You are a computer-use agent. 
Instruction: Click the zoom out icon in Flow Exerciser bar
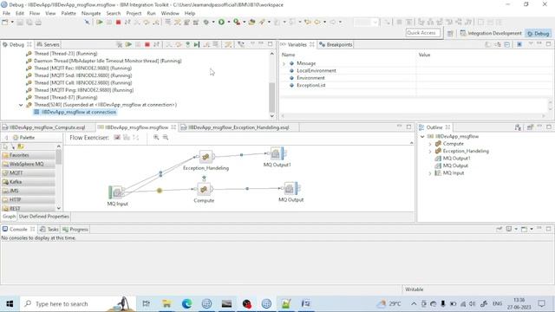click(x=166, y=137)
